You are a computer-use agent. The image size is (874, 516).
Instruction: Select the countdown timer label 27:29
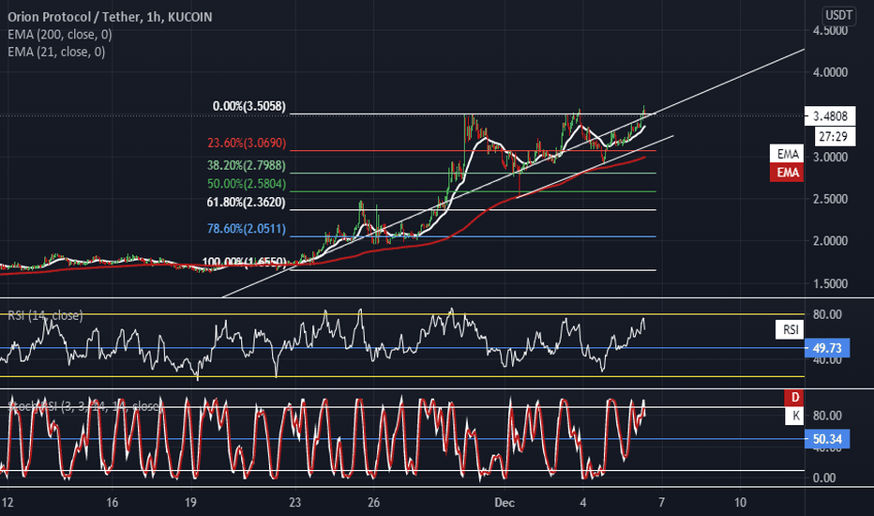835,136
